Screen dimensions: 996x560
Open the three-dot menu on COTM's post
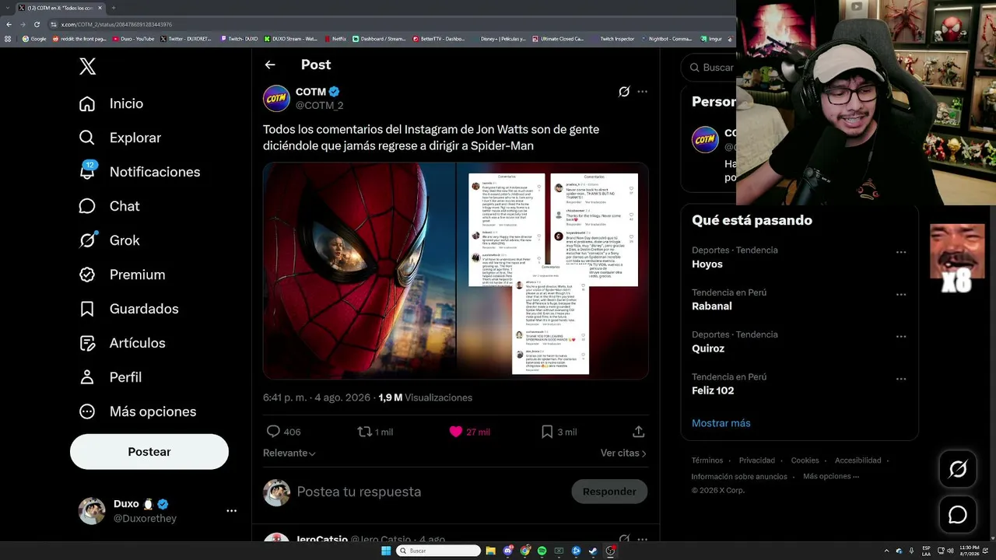click(x=642, y=92)
